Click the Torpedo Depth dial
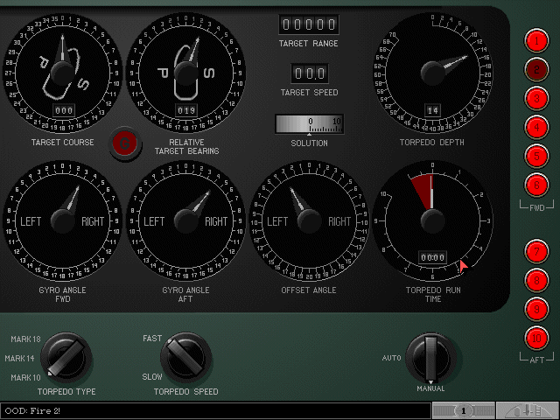The height and width of the screenshot is (420, 560). coord(432,72)
